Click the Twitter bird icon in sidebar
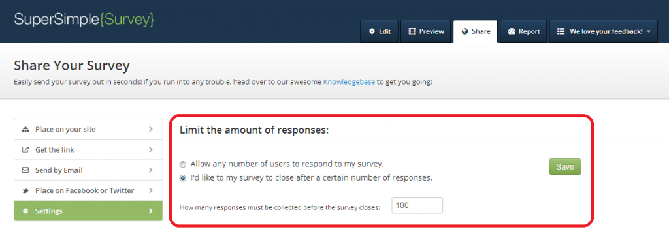The width and height of the screenshot is (669, 236). [x=25, y=190]
